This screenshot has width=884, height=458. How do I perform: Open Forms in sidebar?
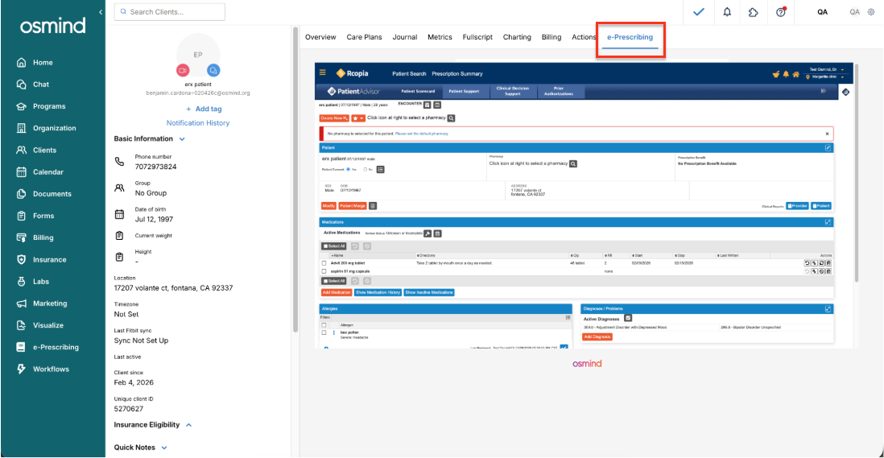click(x=35, y=216)
